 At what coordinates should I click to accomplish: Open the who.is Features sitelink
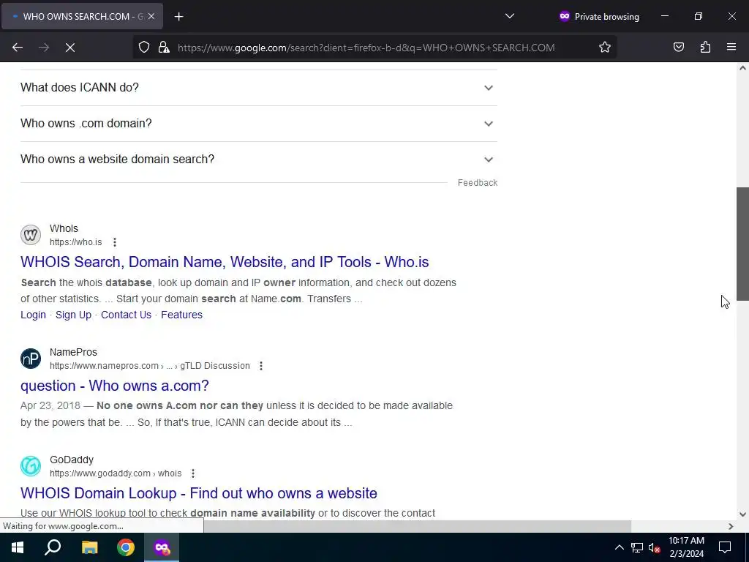181,315
